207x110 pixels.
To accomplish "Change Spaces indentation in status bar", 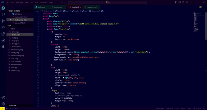I will point(169,108).
